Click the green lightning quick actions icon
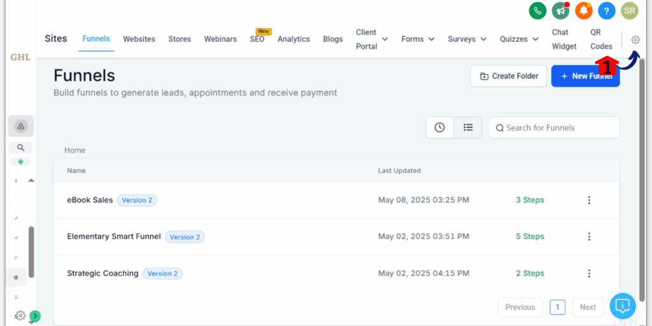Viewport: 652px width, 326px height. tap(21, 162)
